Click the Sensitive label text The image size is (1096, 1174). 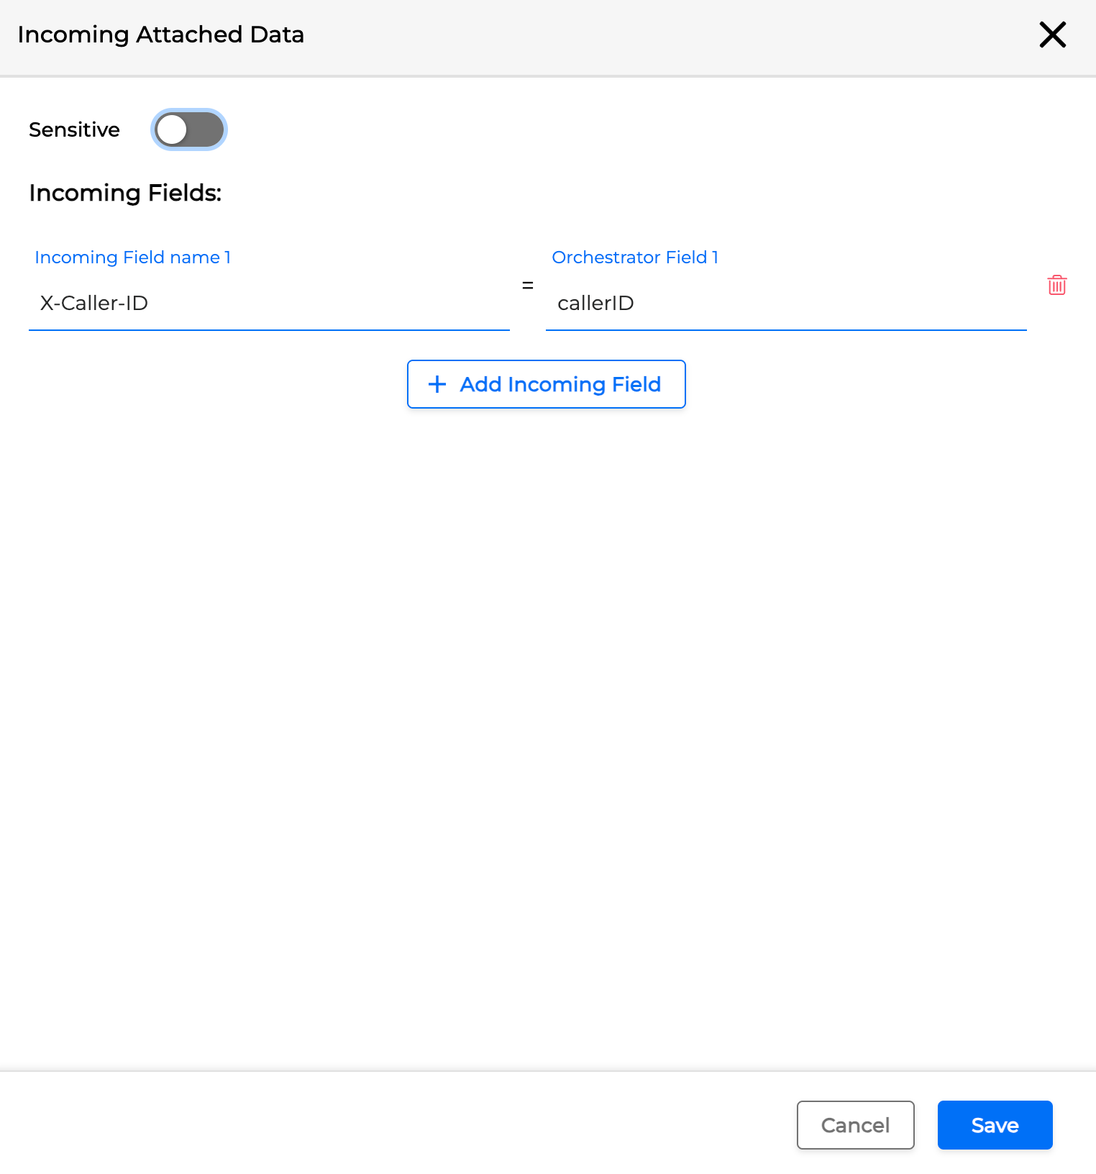pyautogui.click(x=74, y=130)
